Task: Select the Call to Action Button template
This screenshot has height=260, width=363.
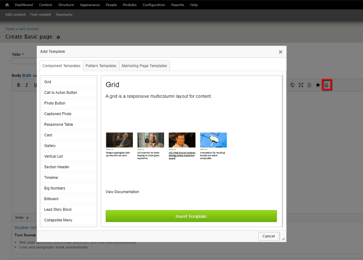Action: tap(69, 92)
